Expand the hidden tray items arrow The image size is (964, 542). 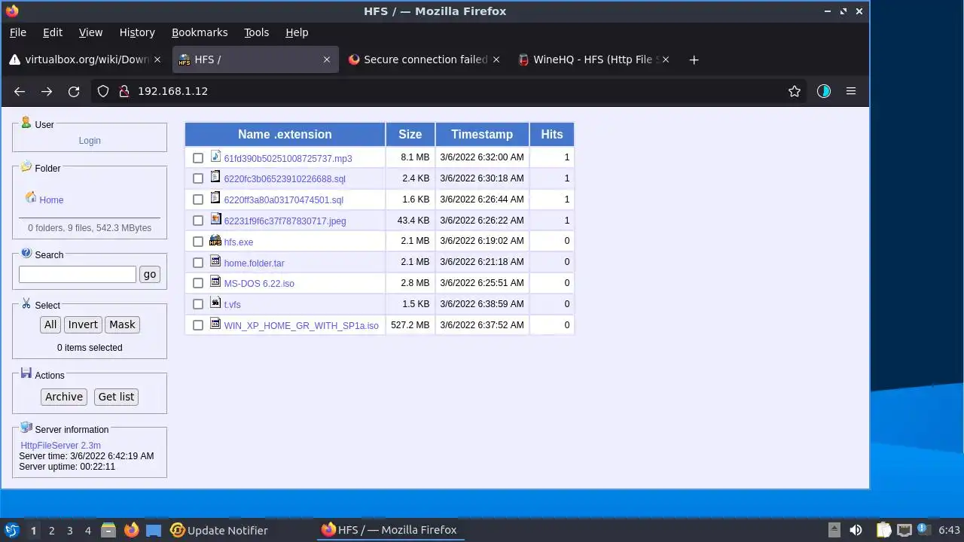[834, 530]
